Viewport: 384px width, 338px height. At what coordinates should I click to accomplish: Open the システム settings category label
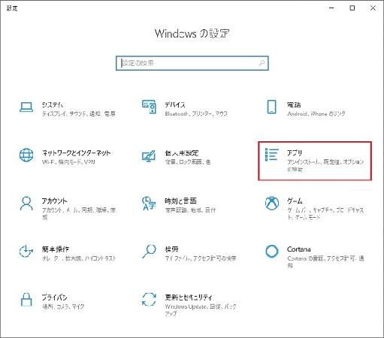tap(53, 104)
